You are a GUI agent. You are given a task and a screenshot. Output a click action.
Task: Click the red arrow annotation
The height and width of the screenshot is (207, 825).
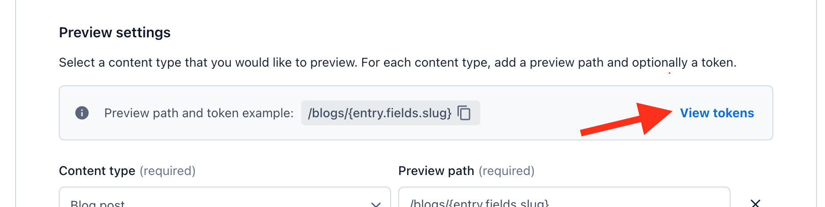(x=626, y=119)
